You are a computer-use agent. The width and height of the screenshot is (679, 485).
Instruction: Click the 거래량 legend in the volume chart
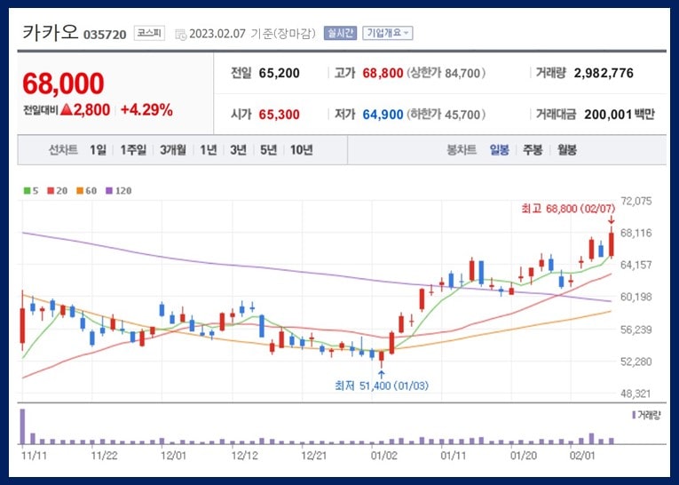point(646,415)
